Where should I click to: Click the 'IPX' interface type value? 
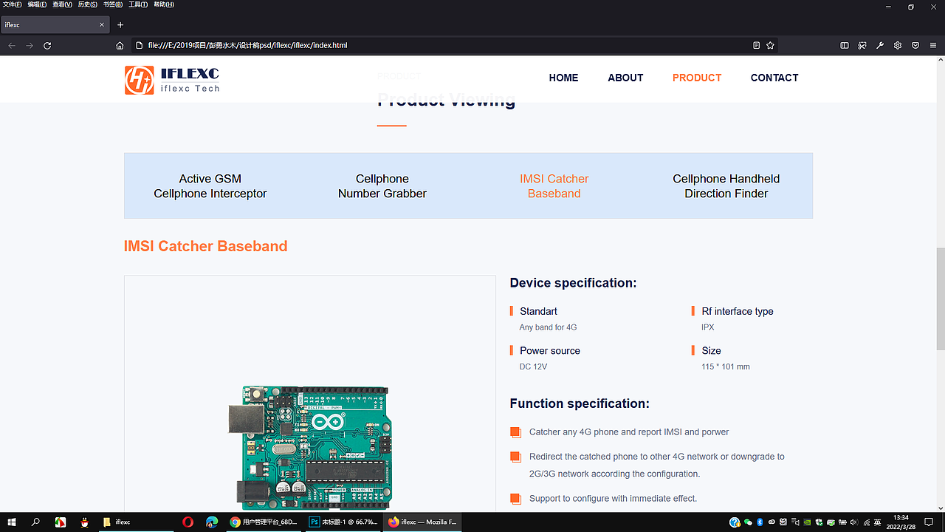(x=708, y=327)
